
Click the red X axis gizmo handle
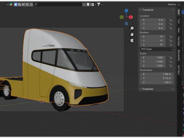point(131,17)
